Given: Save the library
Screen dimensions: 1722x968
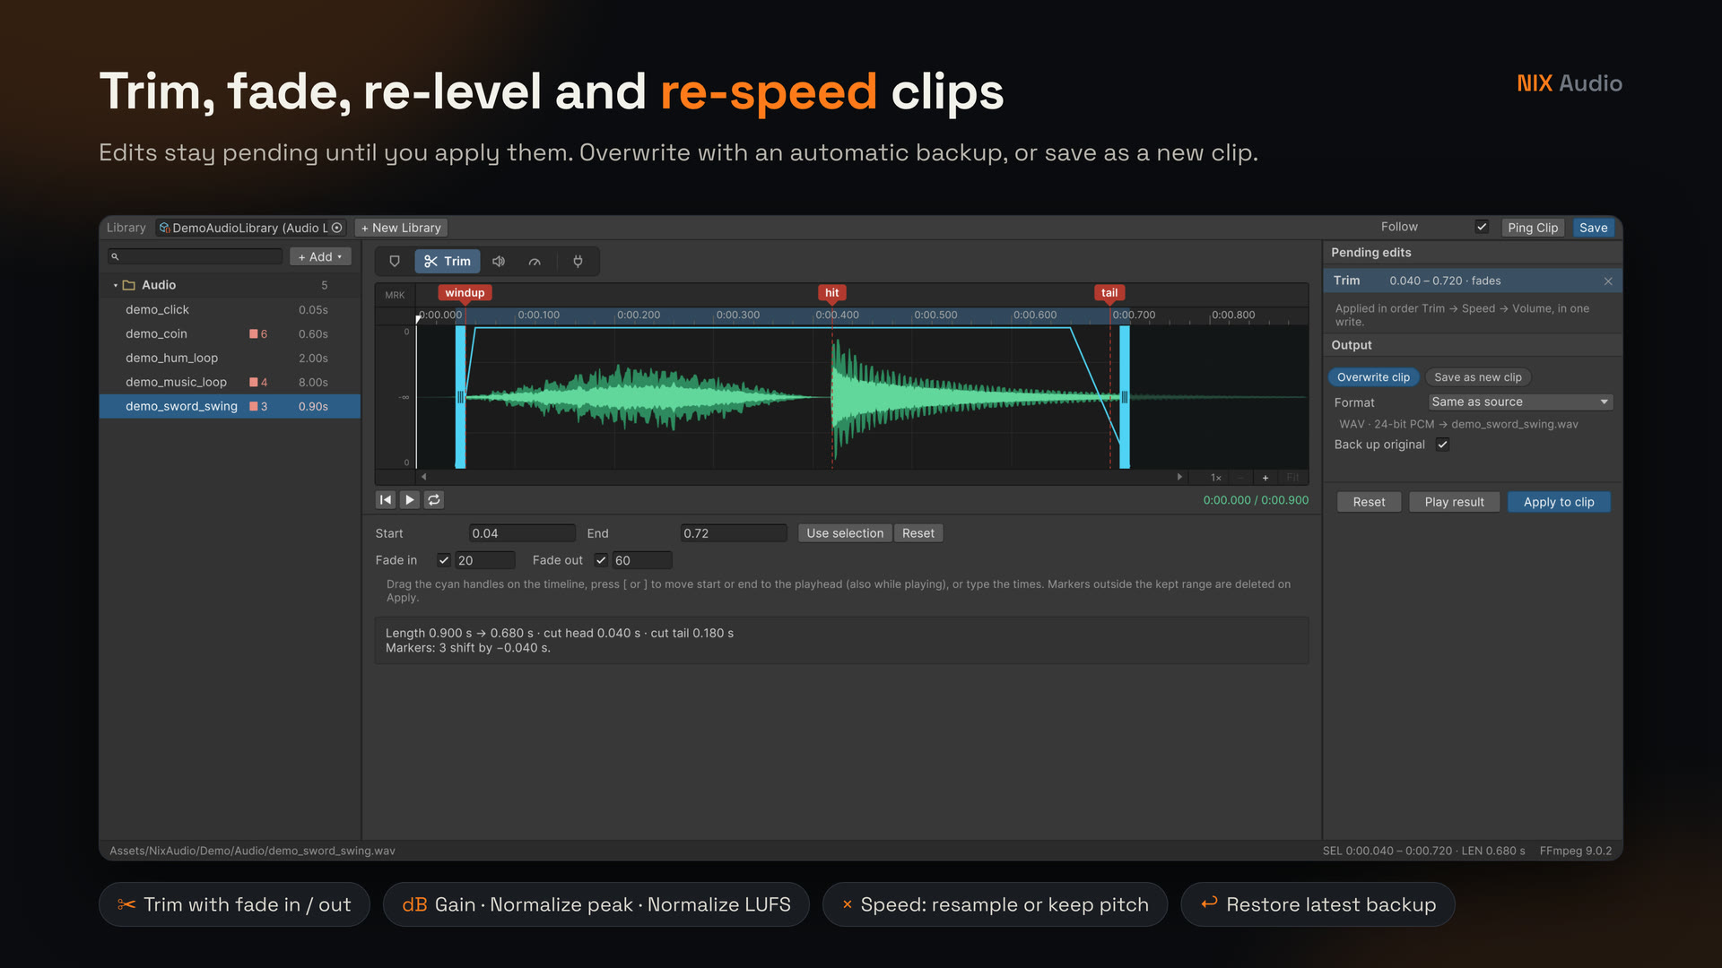Looking at the screenshot, I should [x=1593, y=228].
